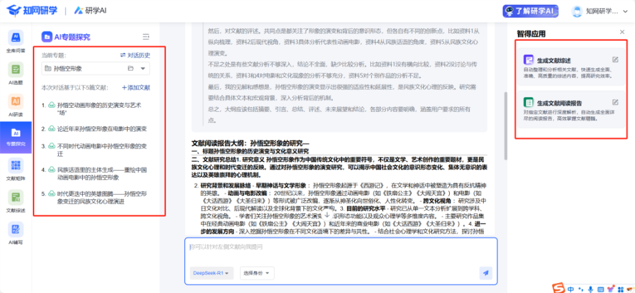Open 文献综述 in the left sidebar
Image resolution: width=635 pixels, height=293 pixels.
coord(16,201)
